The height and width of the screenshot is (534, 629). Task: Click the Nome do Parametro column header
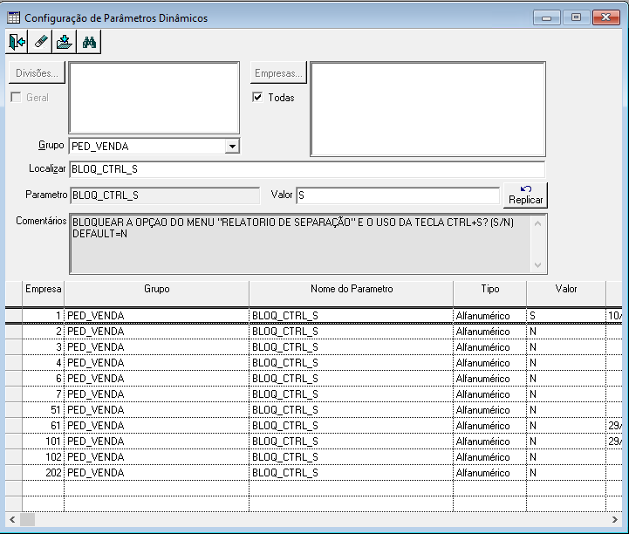tap(352, 294)
